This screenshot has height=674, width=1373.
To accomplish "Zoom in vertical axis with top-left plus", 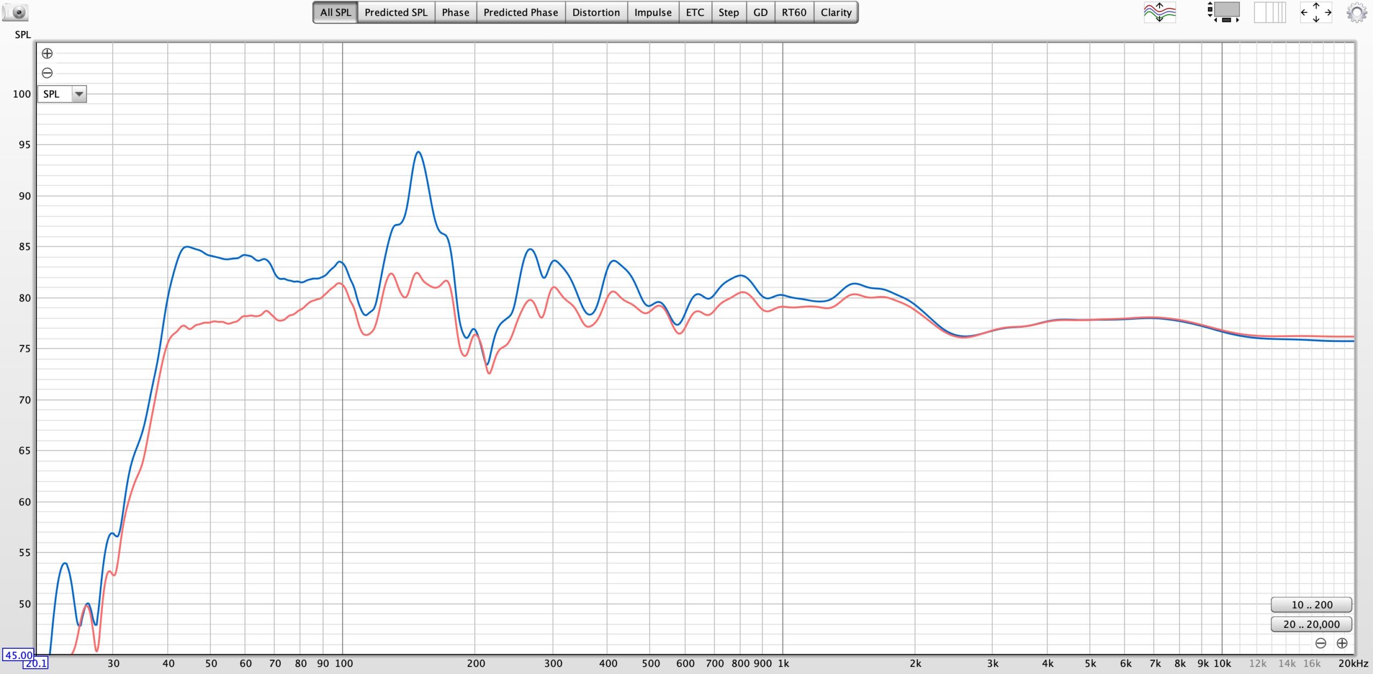I will pyautogui.click(x=47, y=53).
